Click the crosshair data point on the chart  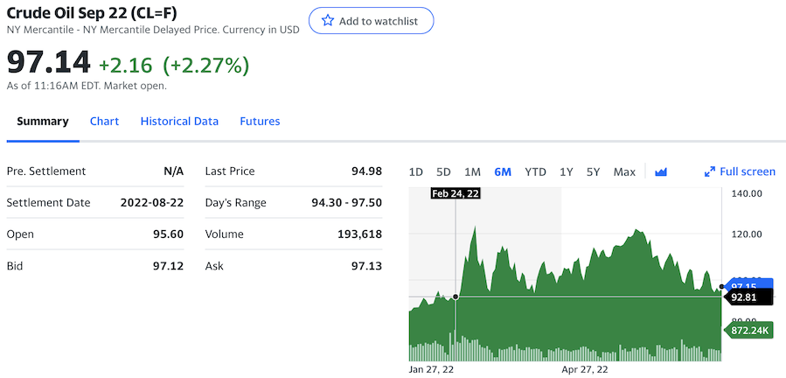456,297
